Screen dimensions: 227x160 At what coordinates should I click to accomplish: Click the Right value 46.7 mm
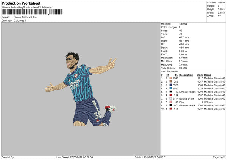click(x=184, y=41)
